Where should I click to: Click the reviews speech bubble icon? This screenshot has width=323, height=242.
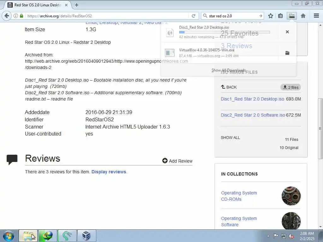[x=12, y=159]
